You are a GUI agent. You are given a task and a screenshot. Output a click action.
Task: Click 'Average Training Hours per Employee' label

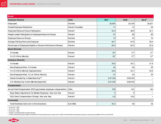pyautogui.click(x=23, y=42)
